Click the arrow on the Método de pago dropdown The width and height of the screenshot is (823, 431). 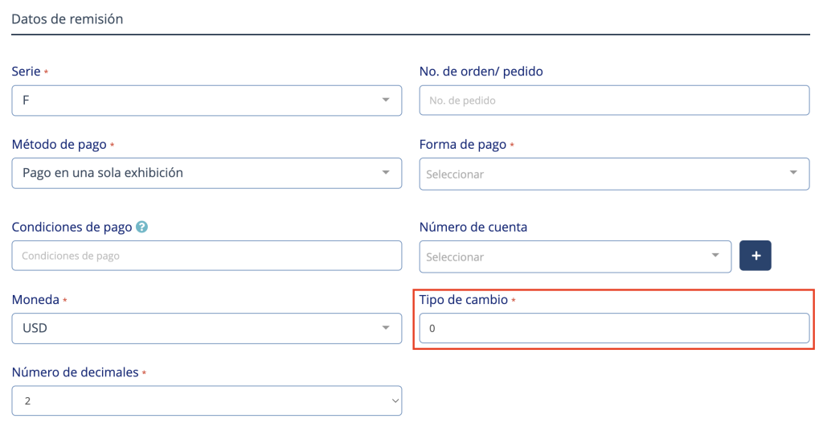386,173
